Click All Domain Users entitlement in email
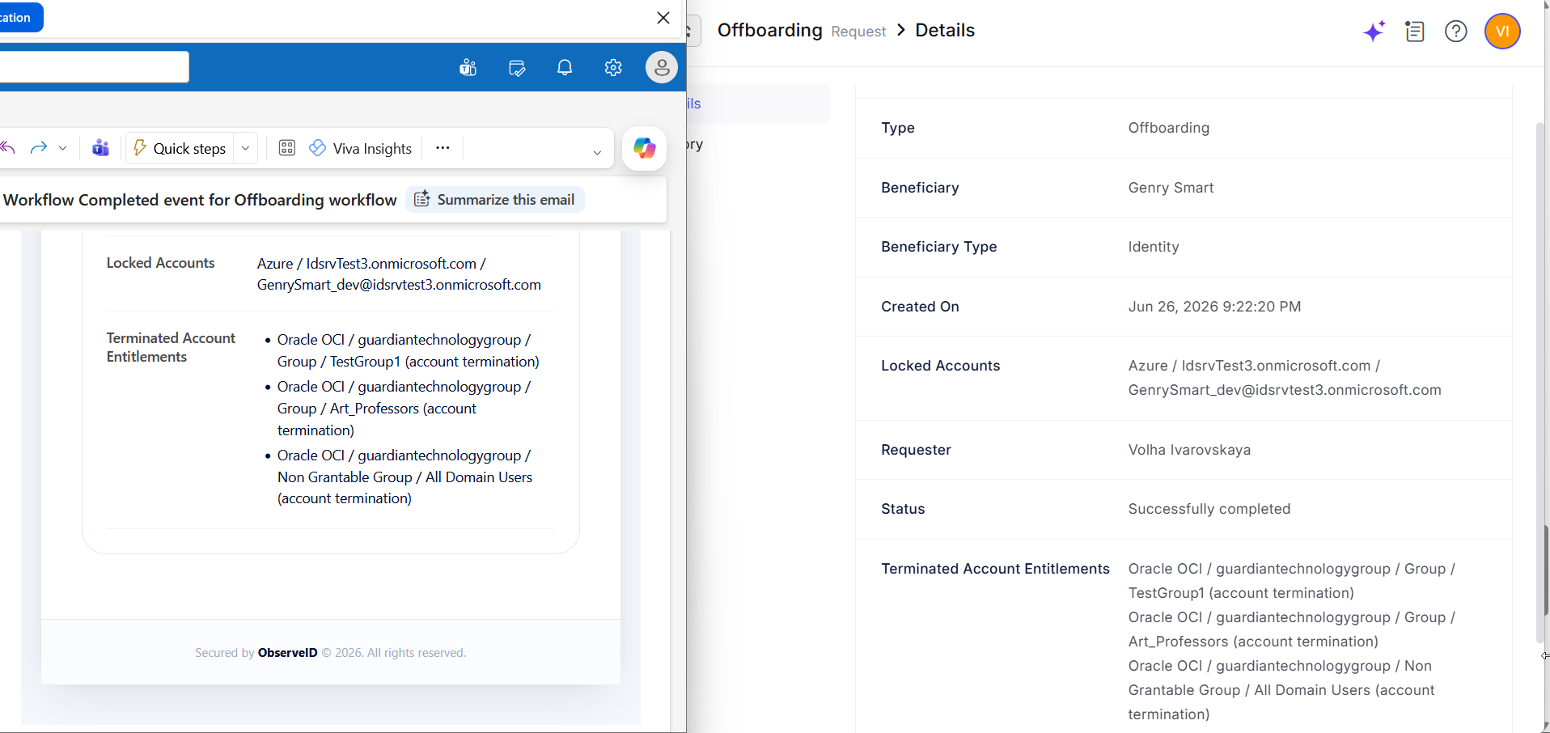Viewport: 1550px width, 733px height. tap(404, 477)
